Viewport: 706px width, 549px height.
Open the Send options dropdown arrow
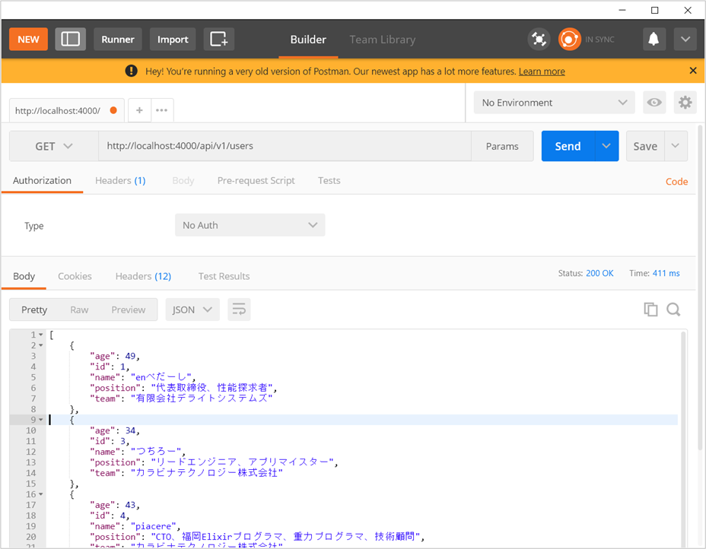[x=606, y=146]
